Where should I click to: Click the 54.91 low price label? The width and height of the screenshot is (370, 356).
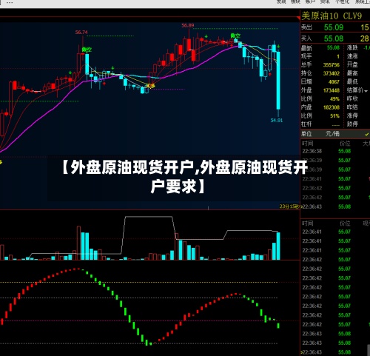pos(277,121)
